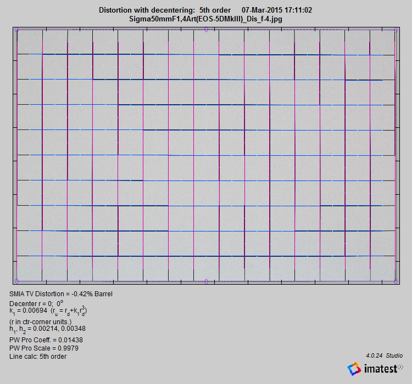Click the h1, h2 values line
This screenshot has width=412, height=384.
click(x=47, y=329)
